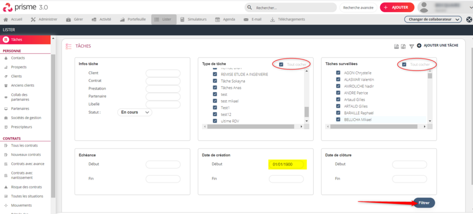The height and width of the screenshot is (214, 473).
Task: Open the help lifebuoy icon
Action: point(469,19)
